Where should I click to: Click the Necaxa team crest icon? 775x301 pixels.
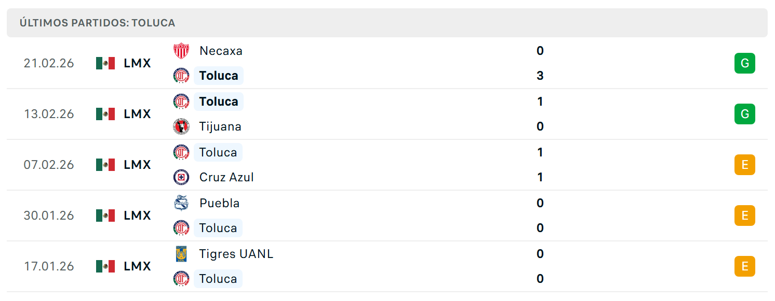click(181, 51)
